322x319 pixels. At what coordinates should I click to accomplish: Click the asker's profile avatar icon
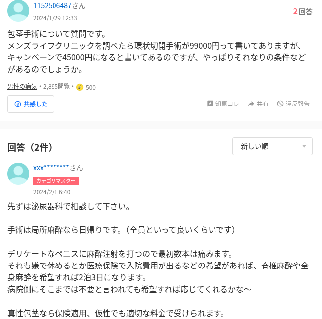pos(18,11)
